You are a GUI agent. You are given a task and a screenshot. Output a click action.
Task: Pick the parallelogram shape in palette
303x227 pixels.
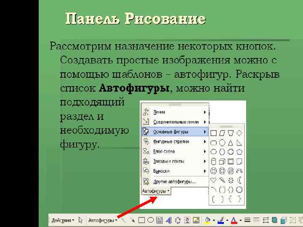click(222, 133)
